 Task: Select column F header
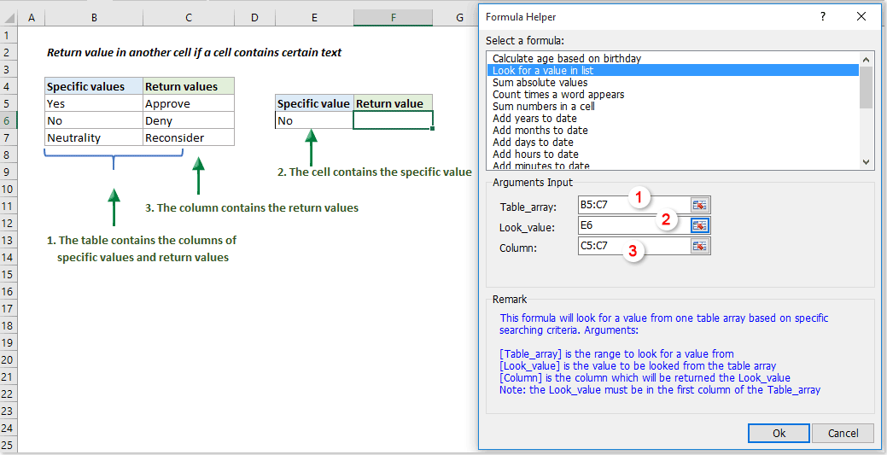(394, 18)
